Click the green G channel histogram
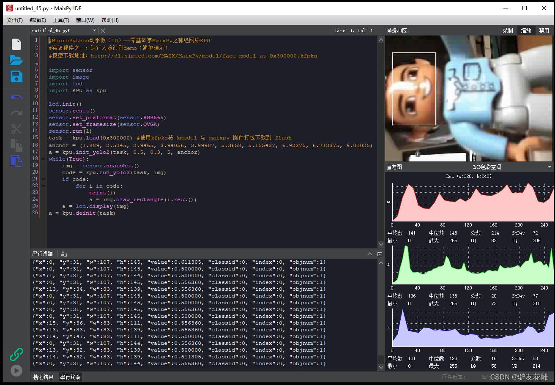This screenshot has width=555, height=385. pyautogui.click(x=473, y=265)
